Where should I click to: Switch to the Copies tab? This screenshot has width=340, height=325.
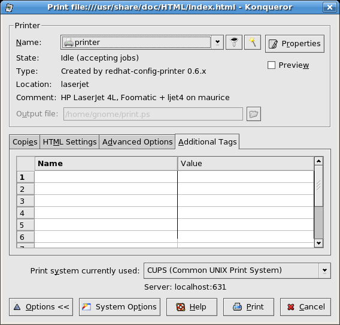25,142
